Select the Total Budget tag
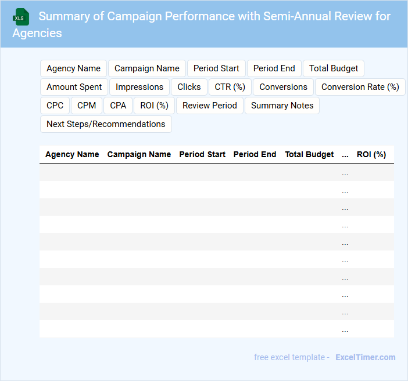This screenshot has width=408, height=381. 334,68
